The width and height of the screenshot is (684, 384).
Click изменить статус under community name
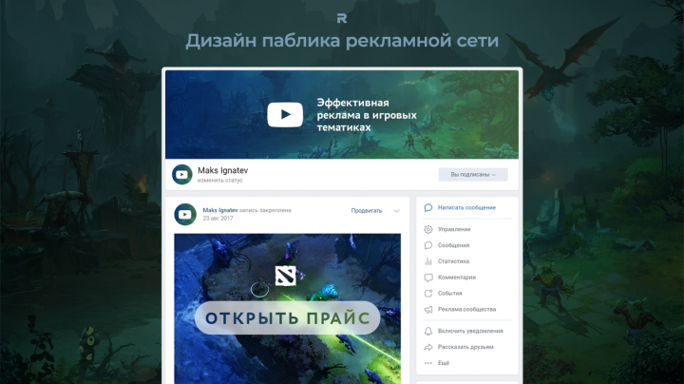(x=219, y=181)
